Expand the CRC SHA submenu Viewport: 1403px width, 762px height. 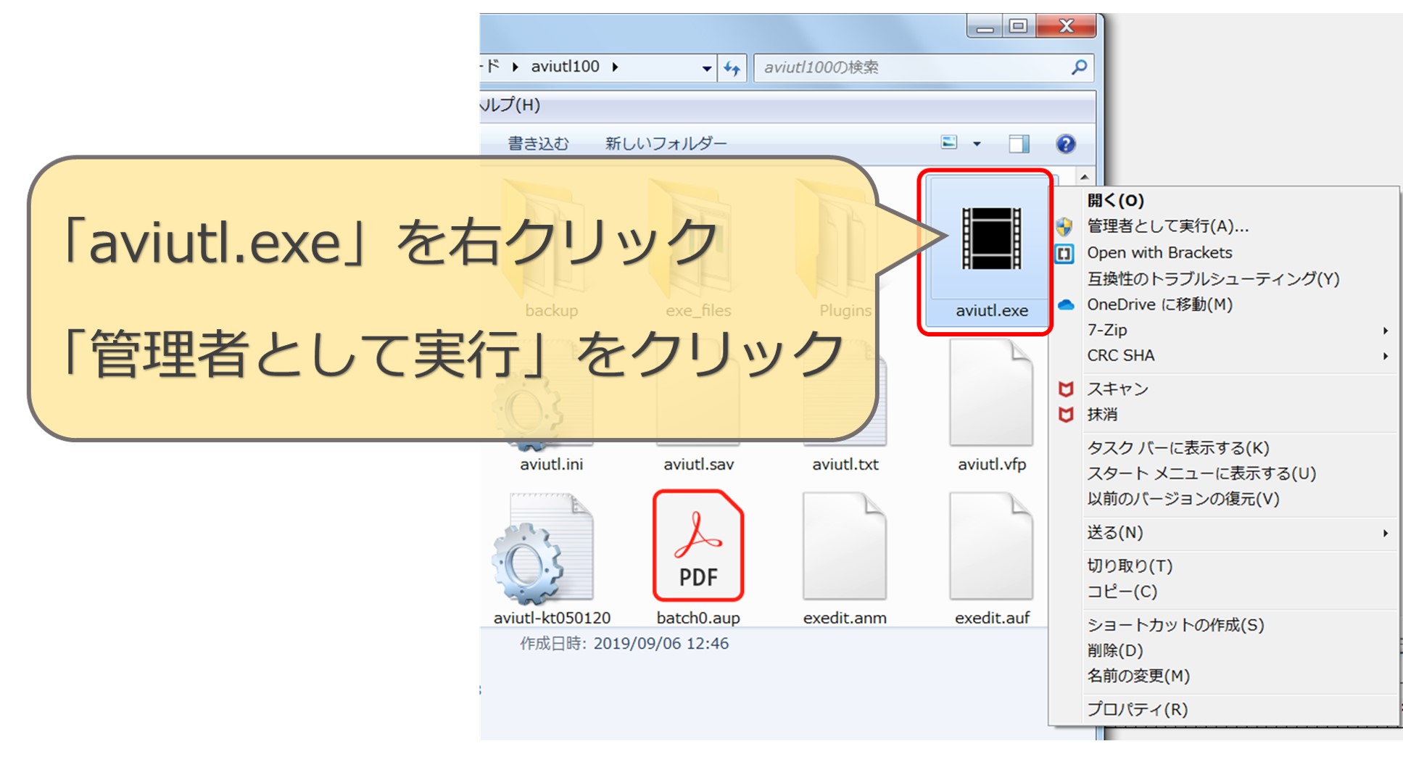click(x=1385, y=356)
